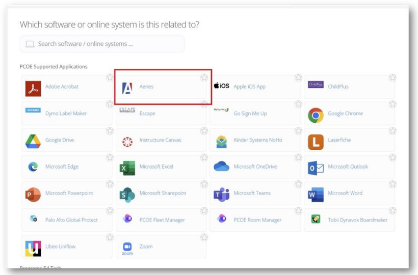
Task: Click the laptop icon in search box
Action: (x=30, y=44)
